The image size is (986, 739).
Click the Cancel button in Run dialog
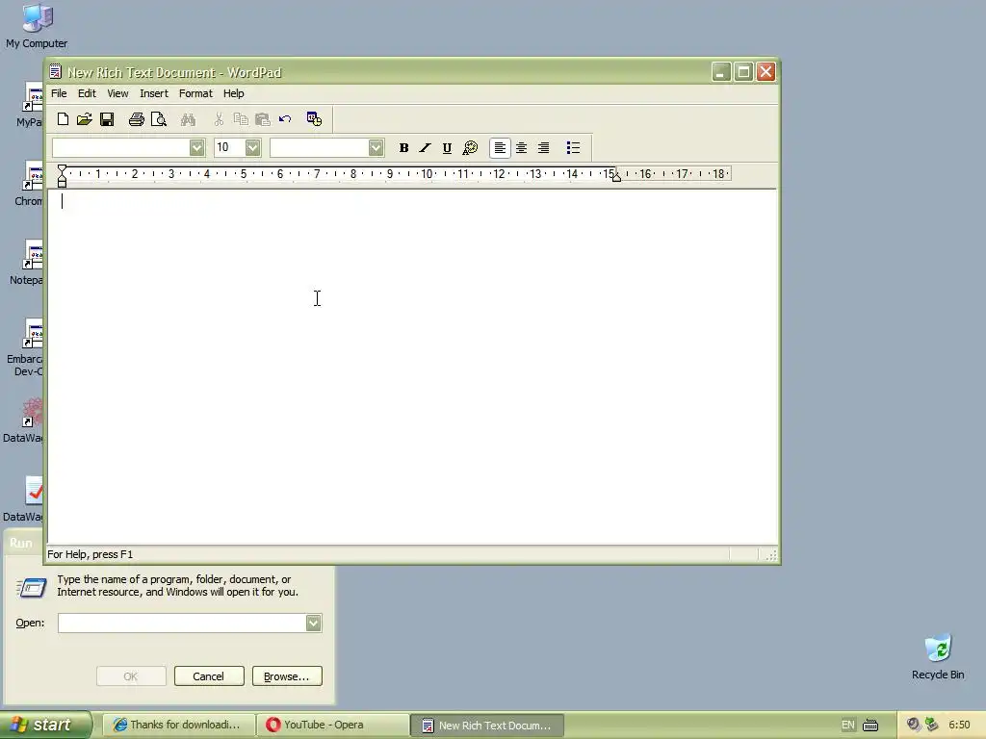pyautogui.click(x=209, y=676)
